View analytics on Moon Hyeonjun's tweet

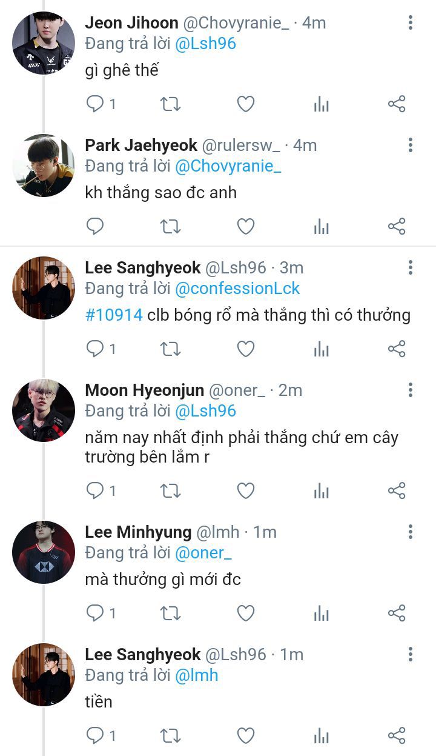(321, 490)
